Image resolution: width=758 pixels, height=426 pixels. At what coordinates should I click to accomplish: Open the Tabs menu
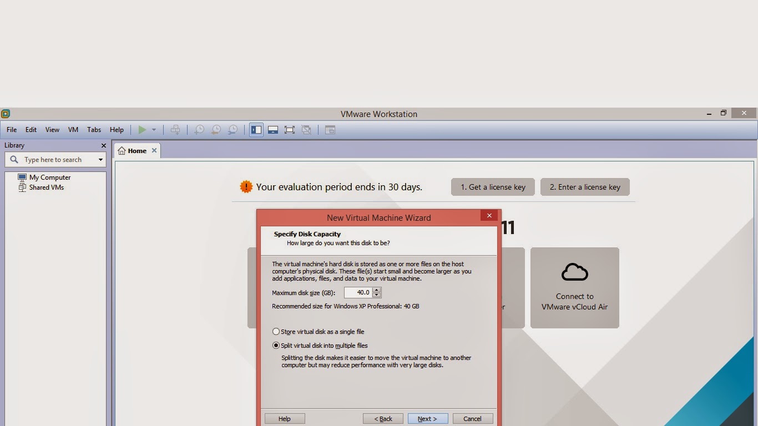[x=94, y=130]
